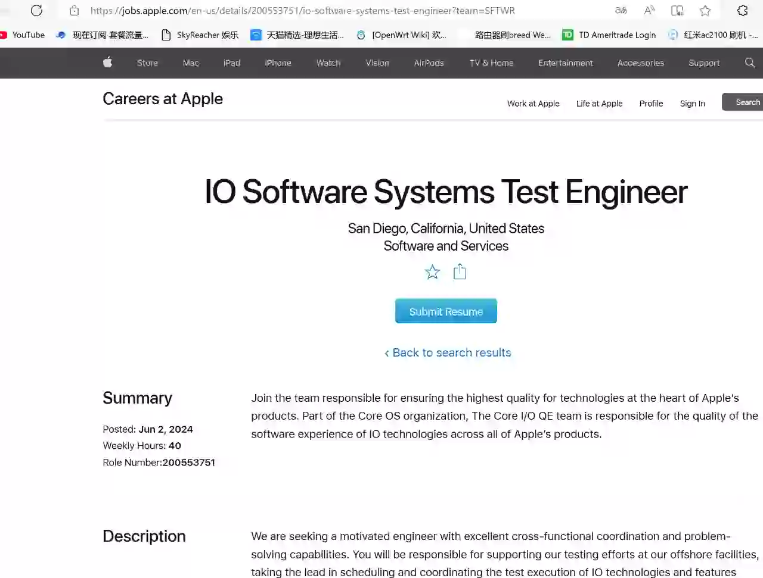Click the Role Number 200553751 text
Screen dimensions: 763x578
tap(159, 463)
